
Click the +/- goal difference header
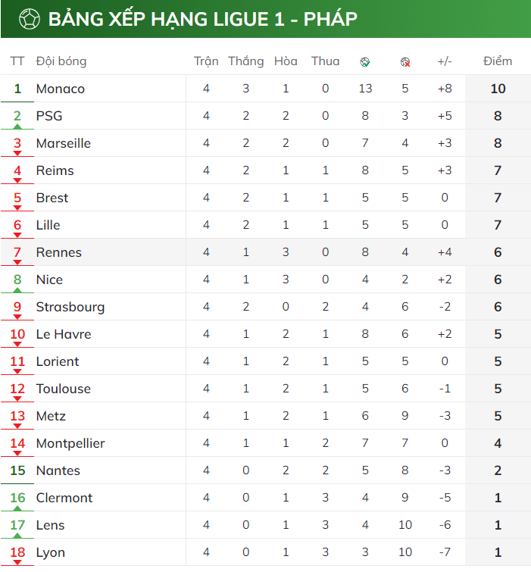point(445,61)
